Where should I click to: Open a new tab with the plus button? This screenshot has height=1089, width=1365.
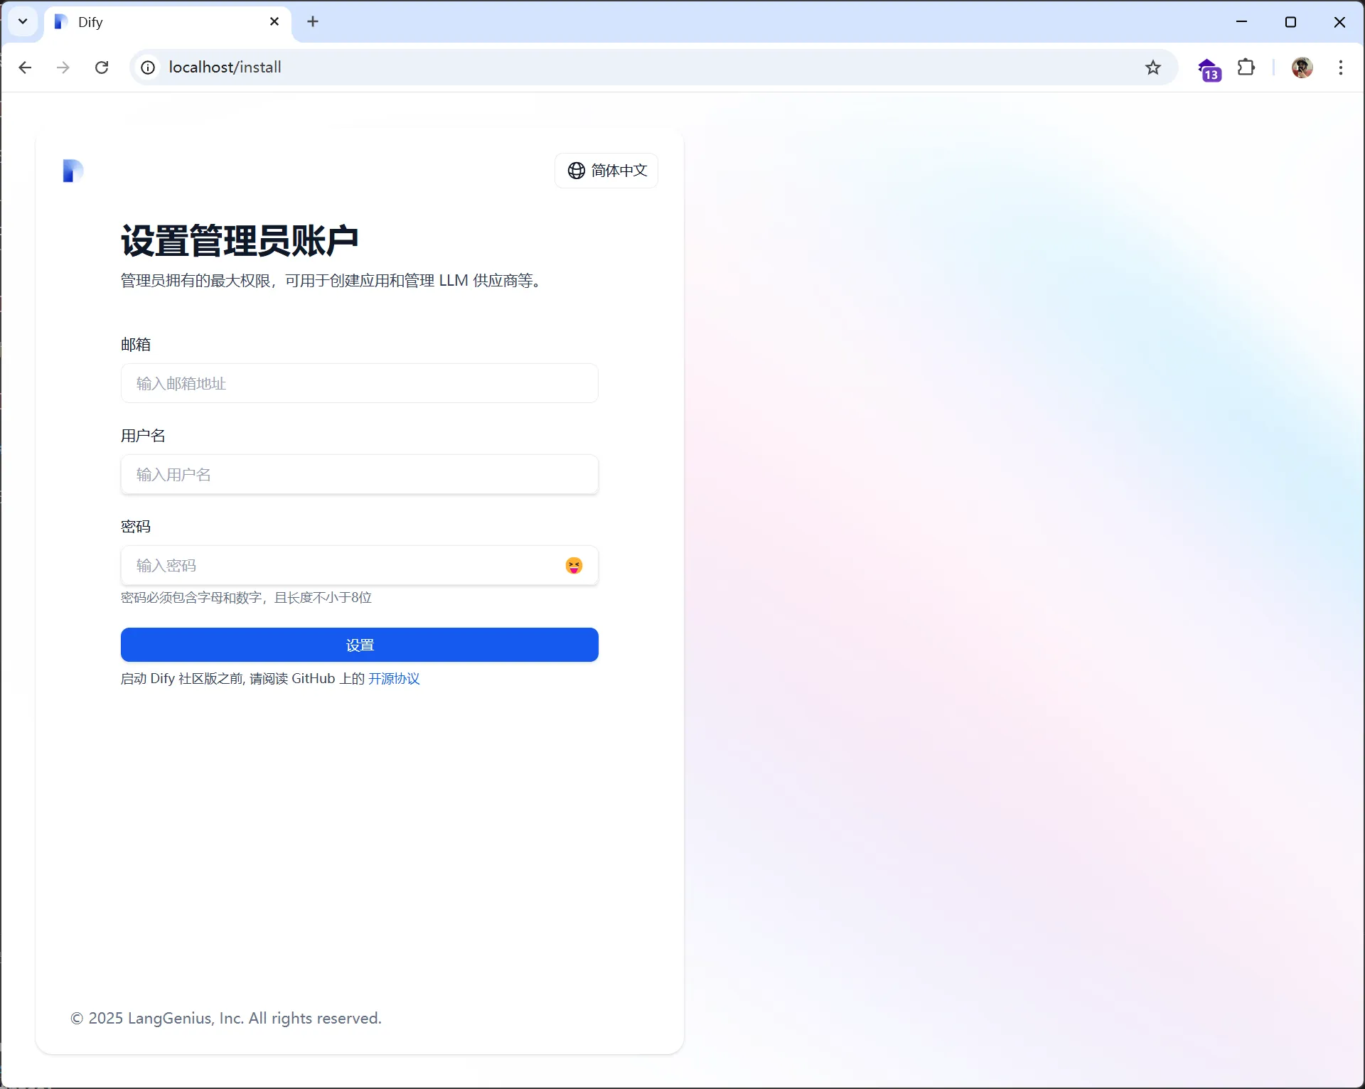[x=313, y=21]
